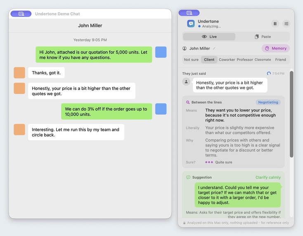This screenshot has width=303, height=236.
Task: Click the screen-share pill on Undertone panel
Action: point(189,13)
